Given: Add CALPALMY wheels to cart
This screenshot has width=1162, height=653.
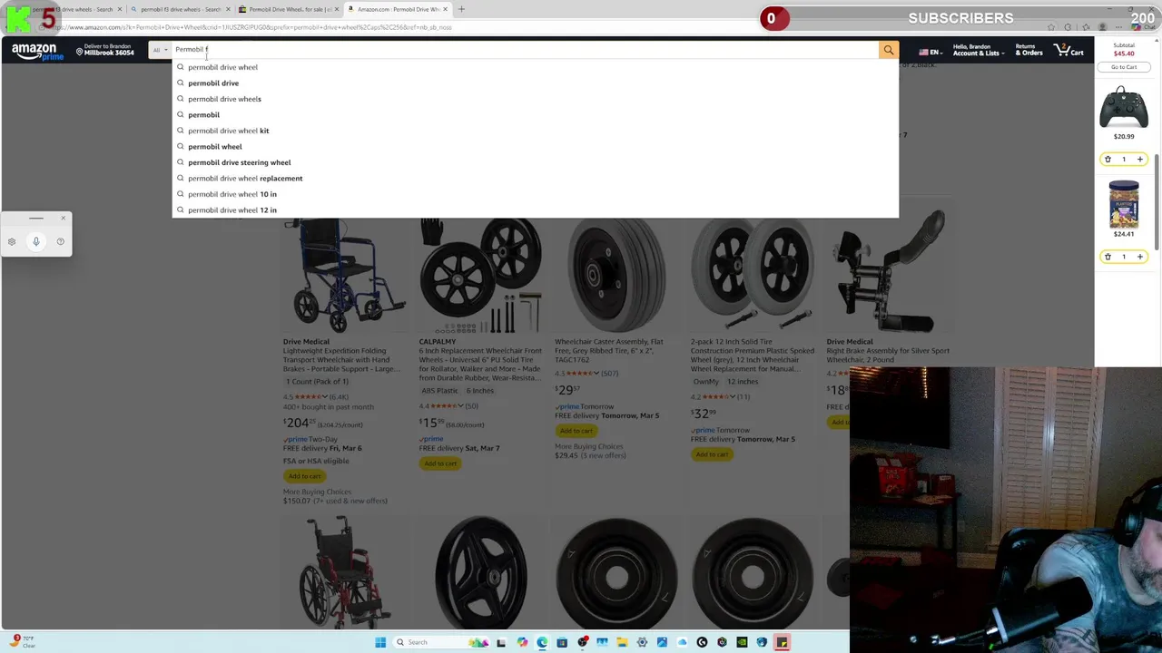Looking at the screenshot, I should coord(440,463).
